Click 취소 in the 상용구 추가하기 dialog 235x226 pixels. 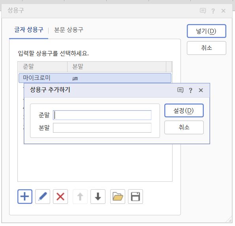click(184, 127)
